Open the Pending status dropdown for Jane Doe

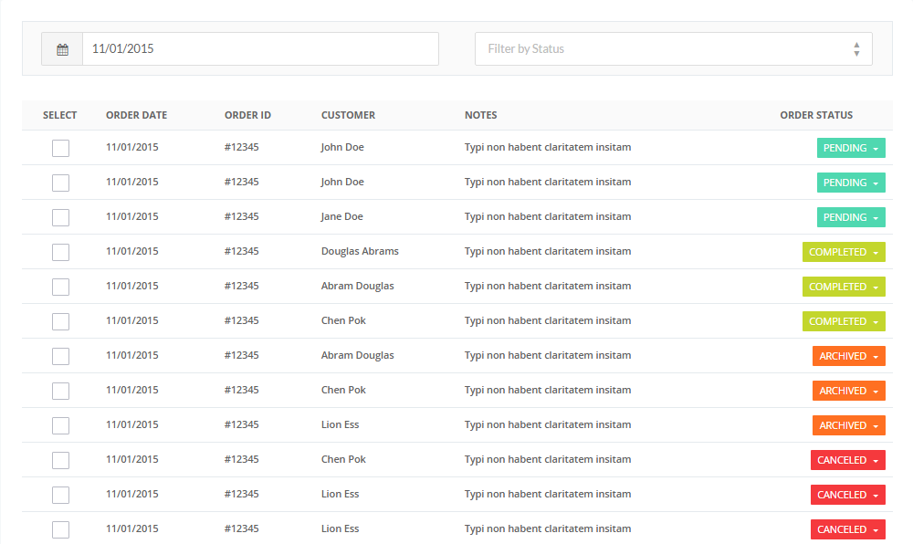(x=850, y=217)
